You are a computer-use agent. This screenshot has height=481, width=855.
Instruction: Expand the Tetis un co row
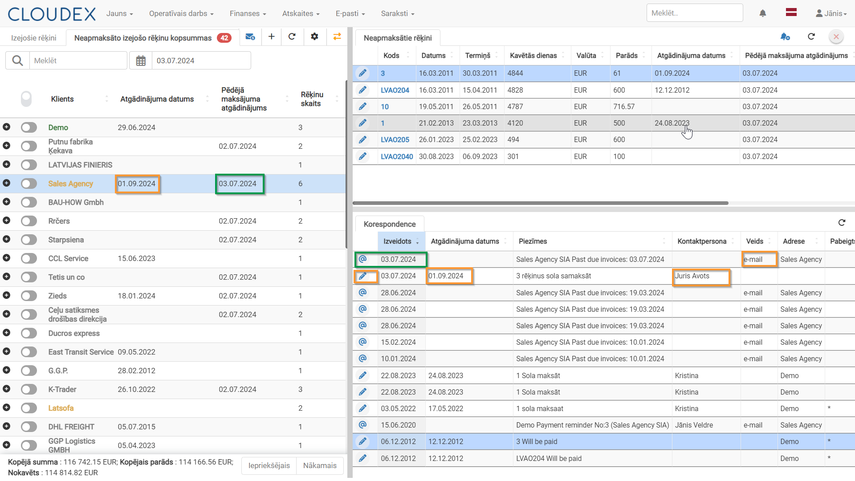click(x=6, y=277)
